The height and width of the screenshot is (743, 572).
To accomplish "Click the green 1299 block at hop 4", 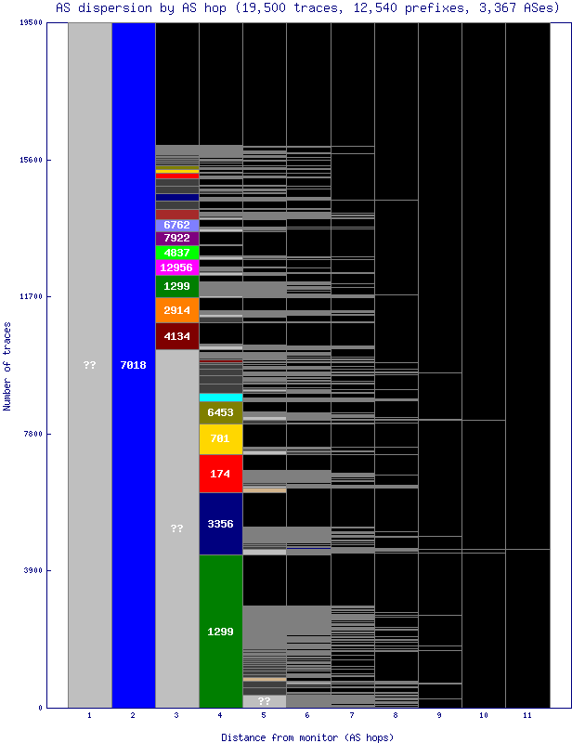I will [x=221, y=631].
